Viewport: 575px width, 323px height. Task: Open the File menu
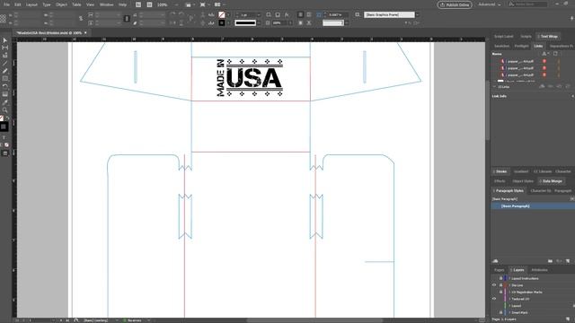point(6,4)
